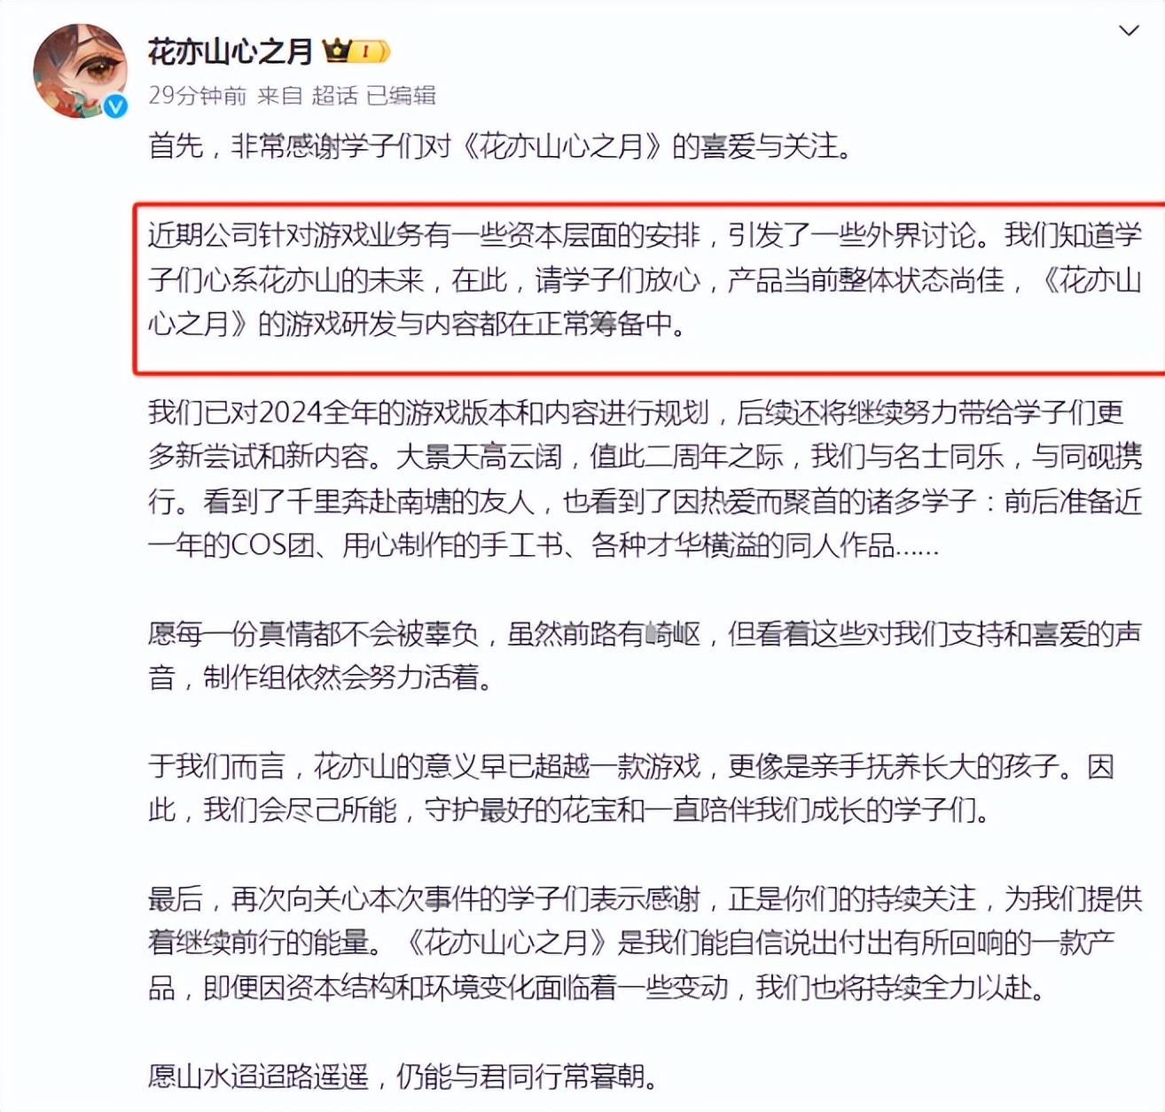Click the paragraph beginning 愿每一份真情
The width and height of the screenshot is (1165, 1112).
tap(645, 655)
